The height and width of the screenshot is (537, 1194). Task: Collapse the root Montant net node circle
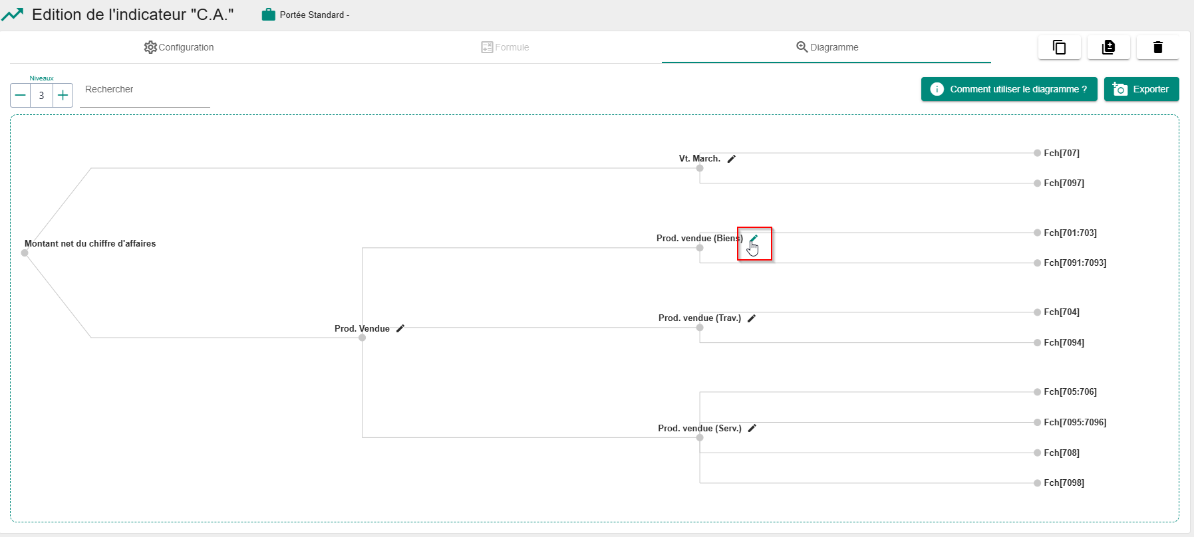25,253
